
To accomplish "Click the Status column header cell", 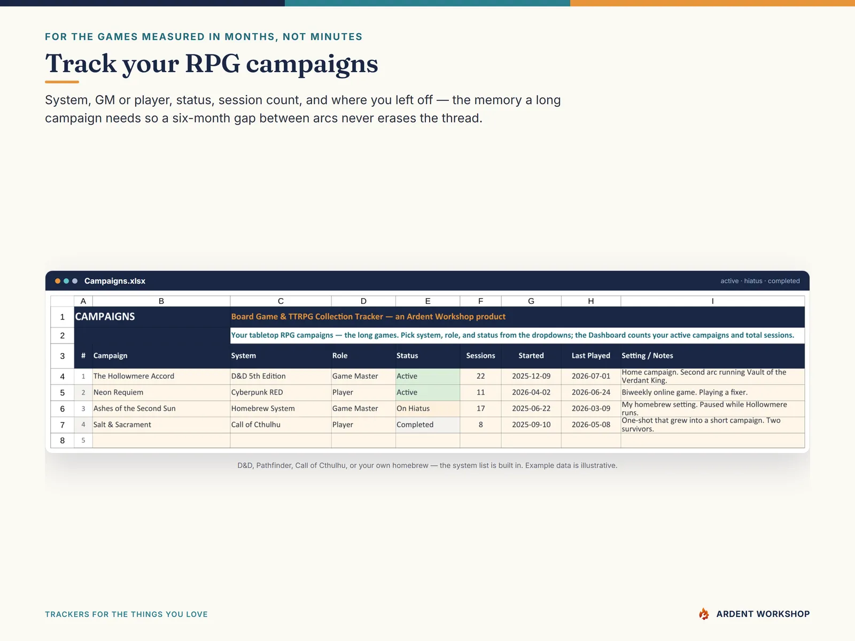I will 428,356.
